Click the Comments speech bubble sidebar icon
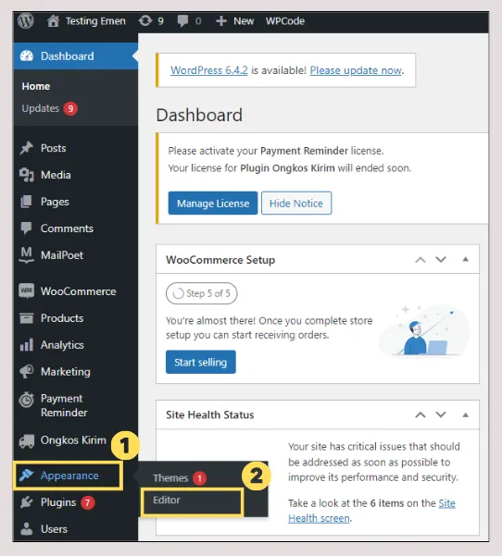The image size is (502, 556). point(26,229)
